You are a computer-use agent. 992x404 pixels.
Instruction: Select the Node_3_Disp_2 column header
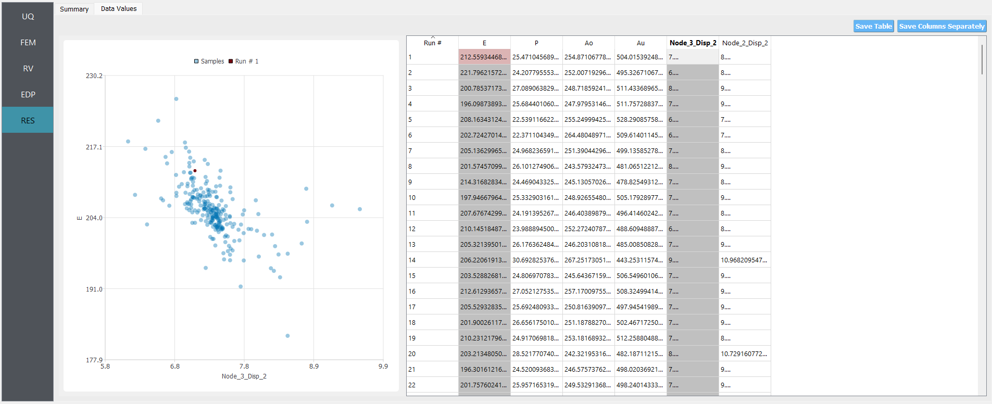693,43
